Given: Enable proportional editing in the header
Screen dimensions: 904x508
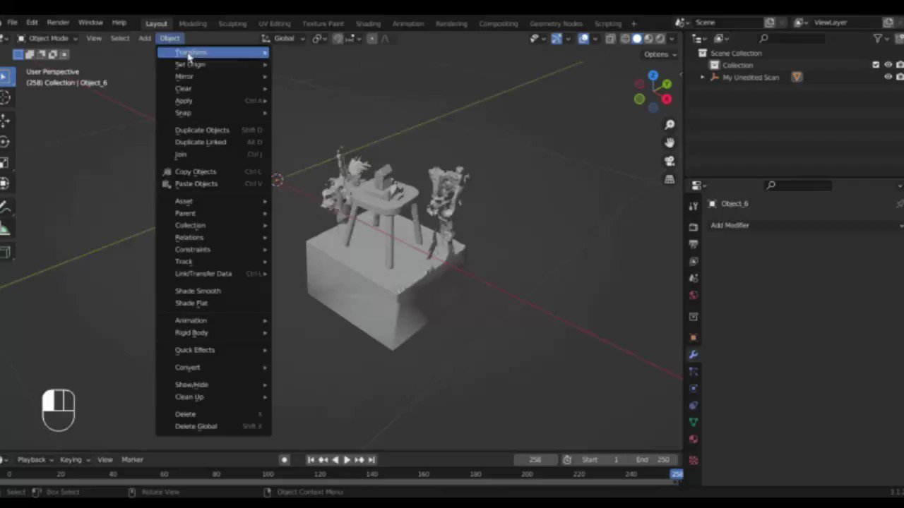Looking at the screenshot, I should point(372,39).
